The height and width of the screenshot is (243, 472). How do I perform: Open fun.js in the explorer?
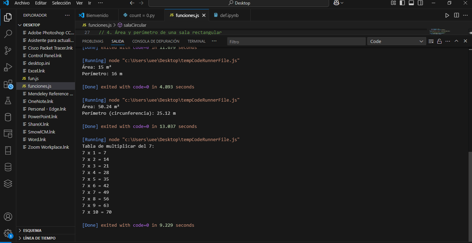[x=45, y=78]
